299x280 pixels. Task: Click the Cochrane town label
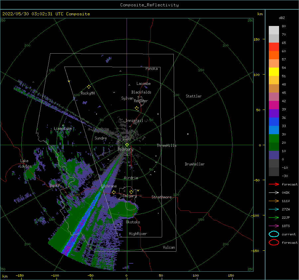[109, 186]
